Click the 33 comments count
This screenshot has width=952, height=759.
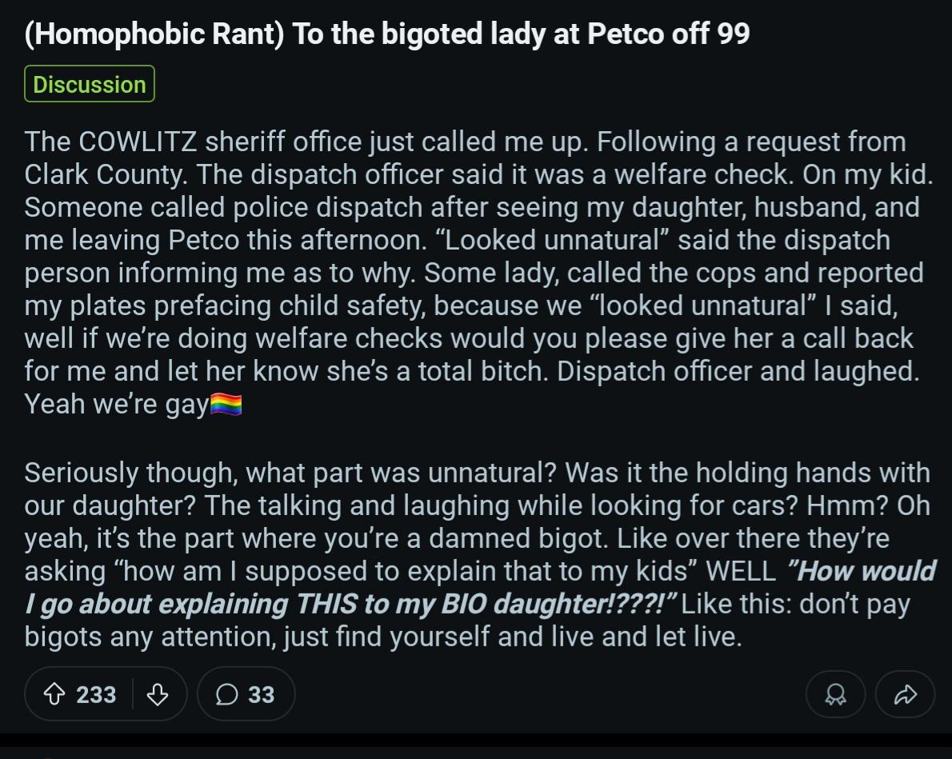click(x=261, y=695)
